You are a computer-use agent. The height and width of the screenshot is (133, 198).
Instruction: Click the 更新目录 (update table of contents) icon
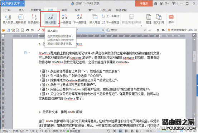point(20,17)
